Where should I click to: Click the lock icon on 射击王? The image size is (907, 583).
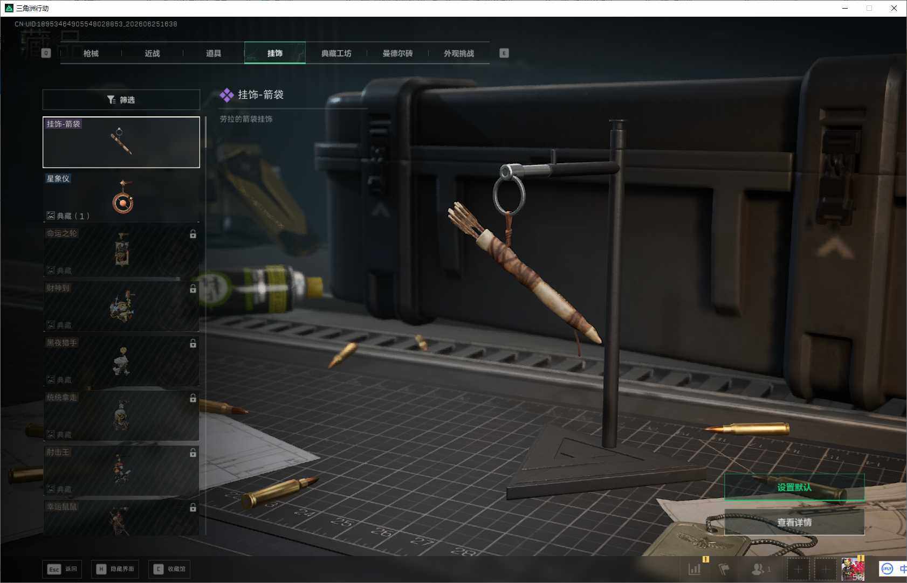(x=193, y=453)
